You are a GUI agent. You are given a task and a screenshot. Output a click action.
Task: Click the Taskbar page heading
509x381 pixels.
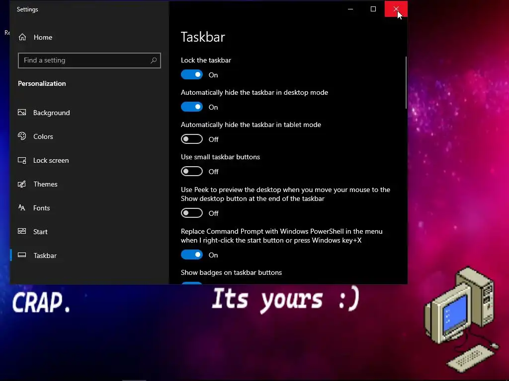pos(203,37)
